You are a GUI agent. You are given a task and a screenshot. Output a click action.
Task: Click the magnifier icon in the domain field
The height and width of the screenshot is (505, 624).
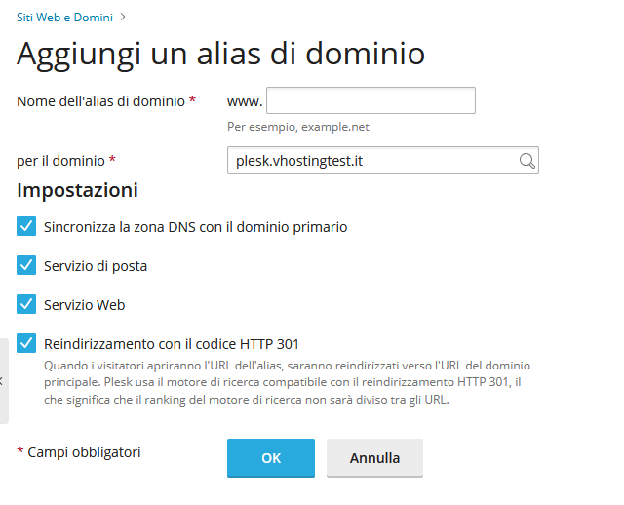[x=526, y=161]
